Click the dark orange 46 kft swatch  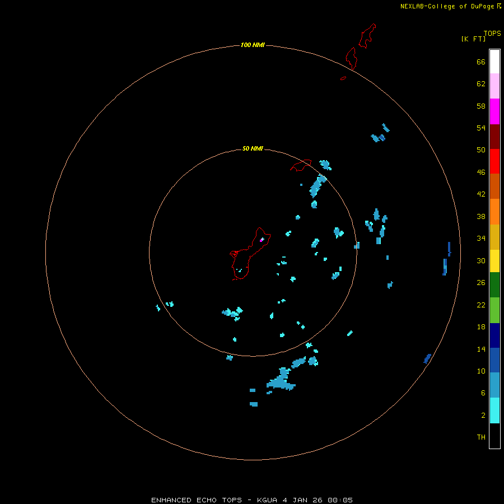[494, 186]
